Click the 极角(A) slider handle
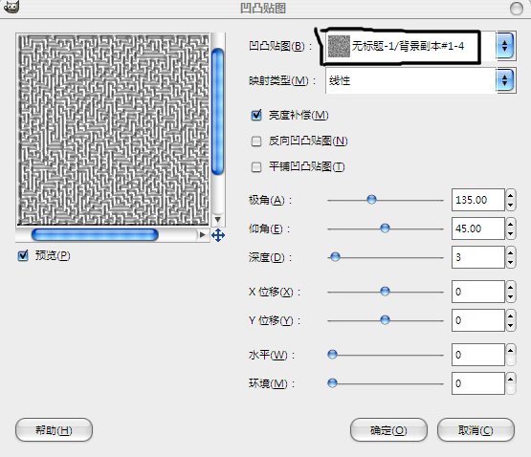This screenshot has width=531, height=457. tap(371, 200)
